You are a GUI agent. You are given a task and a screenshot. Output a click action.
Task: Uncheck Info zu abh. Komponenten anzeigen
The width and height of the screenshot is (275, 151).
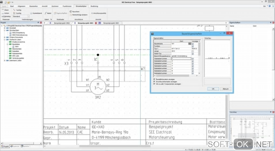point(154,84)
